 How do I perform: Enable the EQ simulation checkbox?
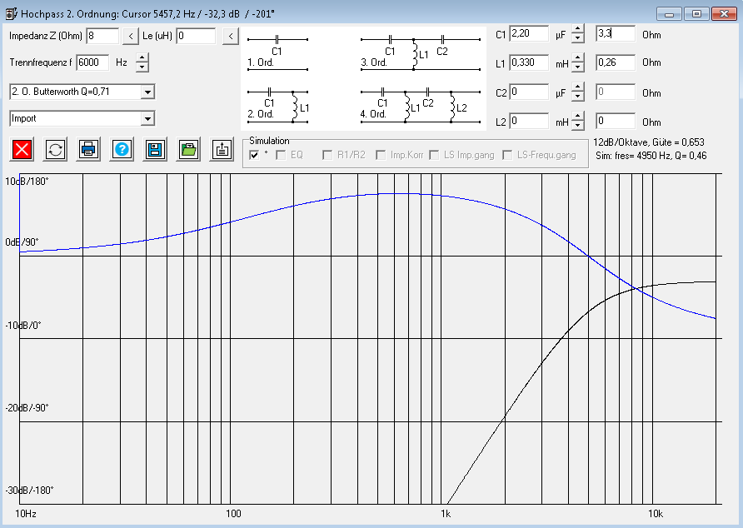281,155
